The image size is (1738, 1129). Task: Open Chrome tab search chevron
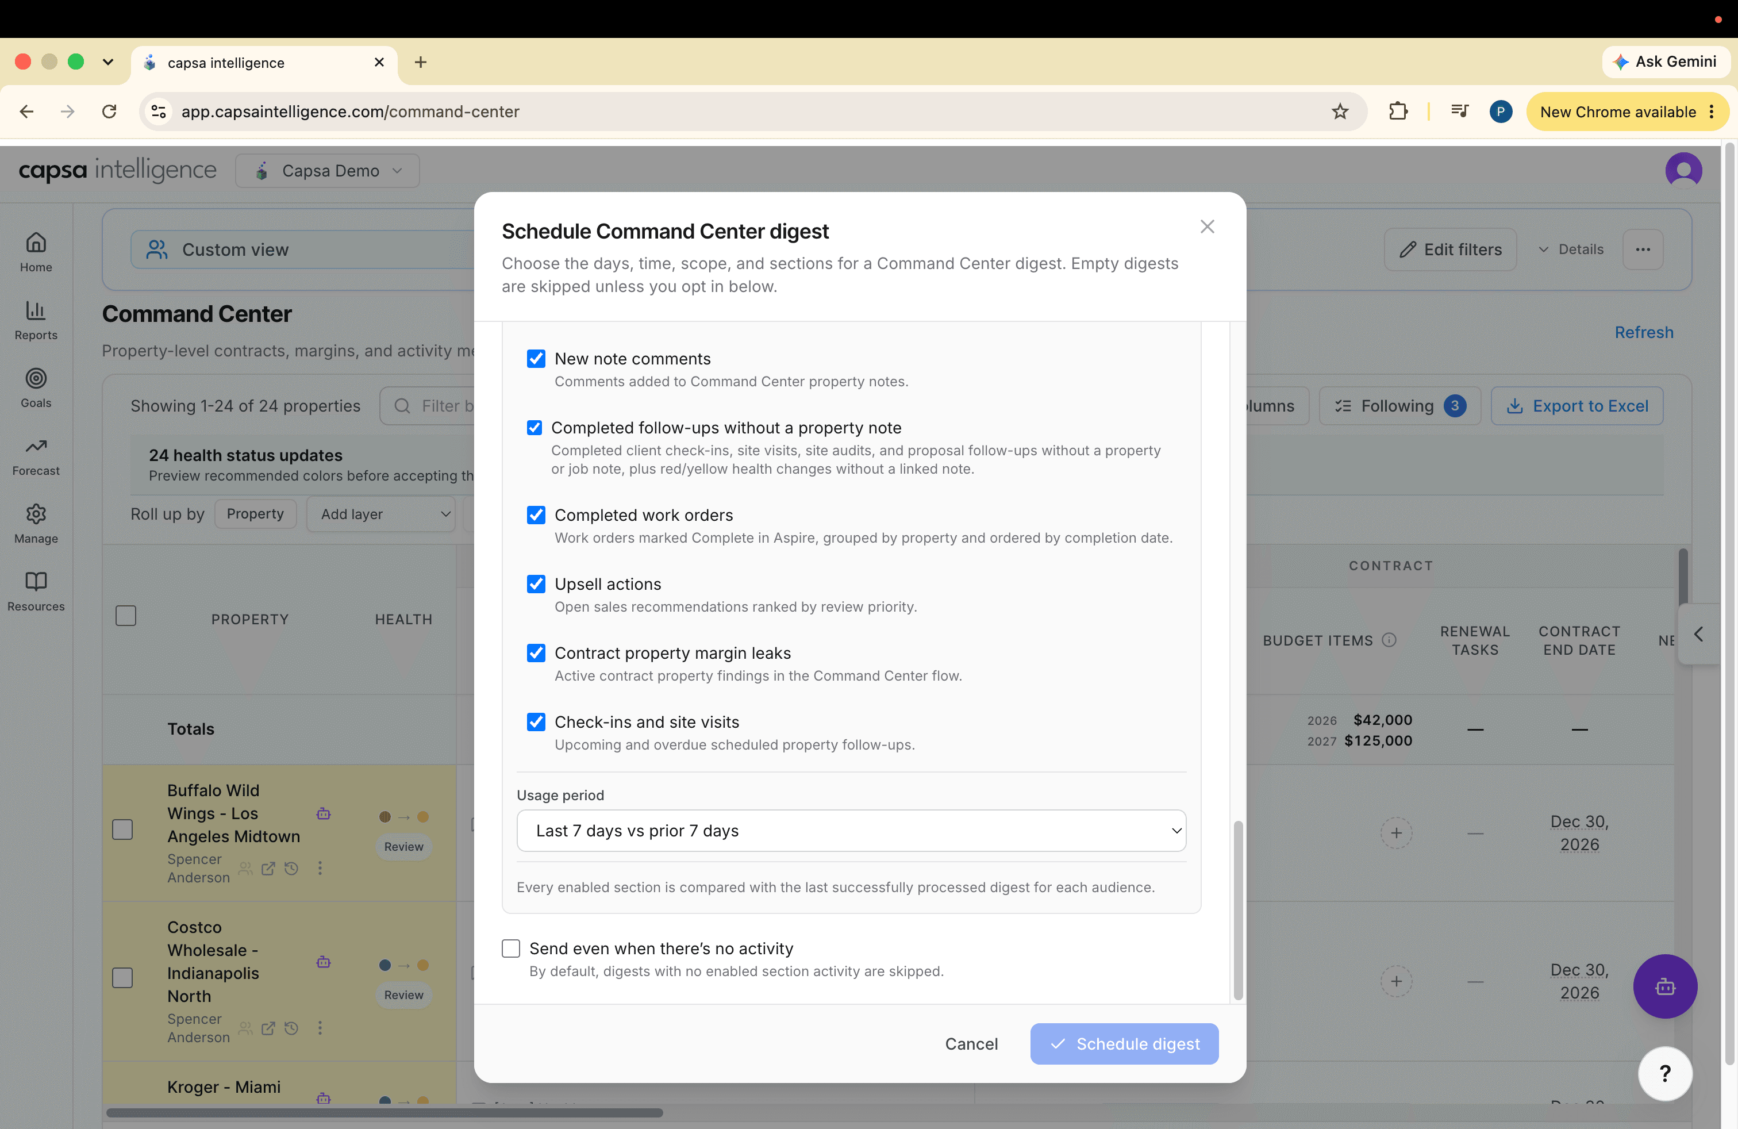tap(108, 62)
